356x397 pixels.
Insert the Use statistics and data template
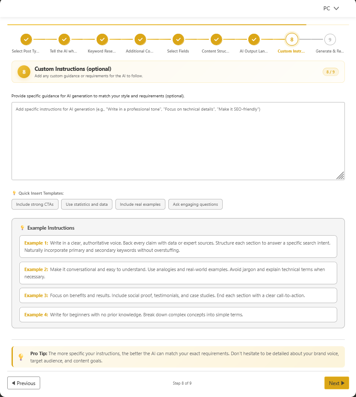point(86,204)
